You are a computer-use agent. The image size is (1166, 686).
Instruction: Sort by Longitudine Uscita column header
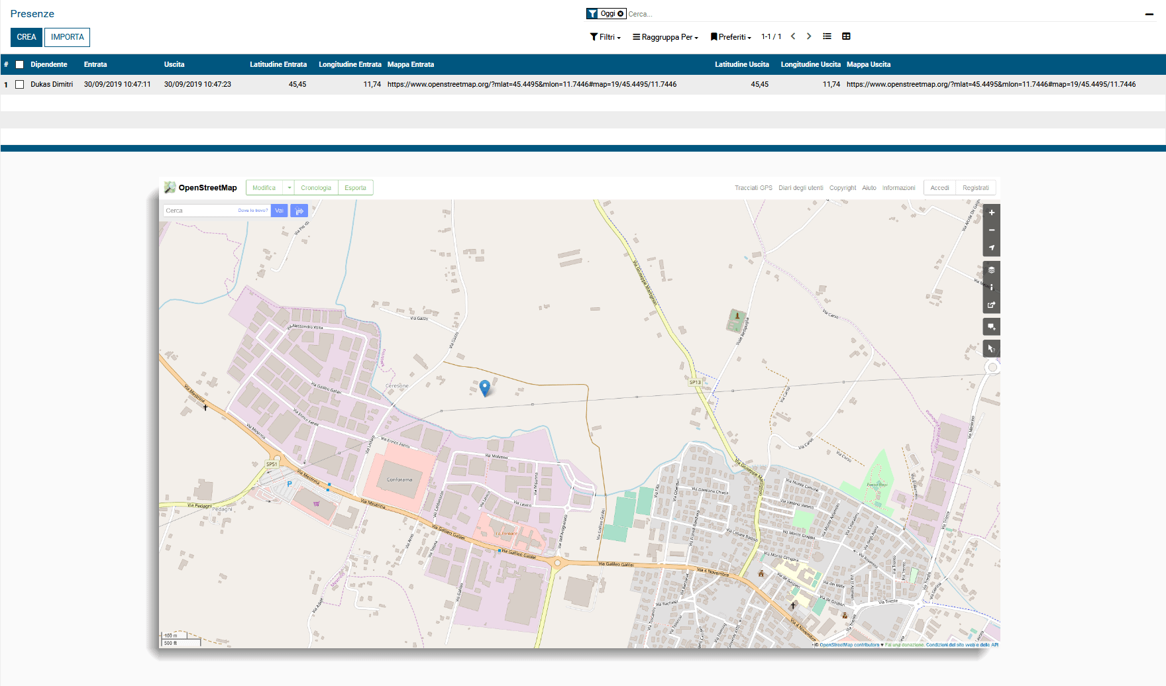click(810, 65)
